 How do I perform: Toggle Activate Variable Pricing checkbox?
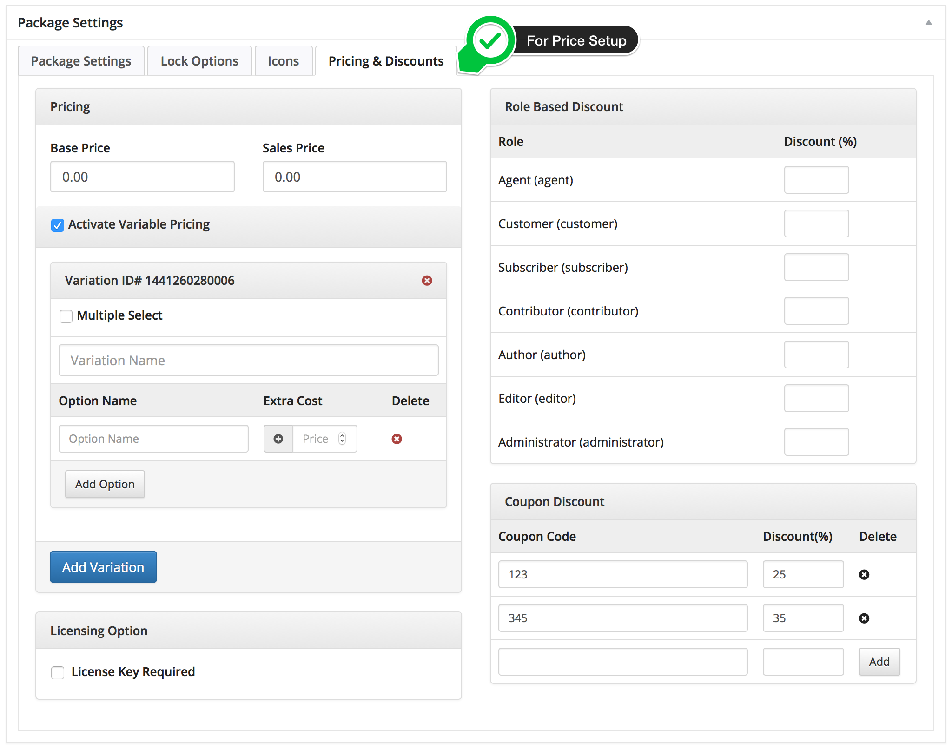58,225
